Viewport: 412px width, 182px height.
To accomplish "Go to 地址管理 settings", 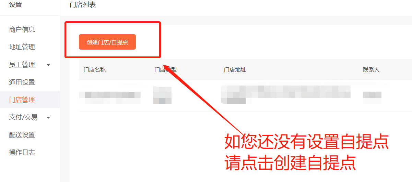I will pyautogui.click(x=22, y=47).
